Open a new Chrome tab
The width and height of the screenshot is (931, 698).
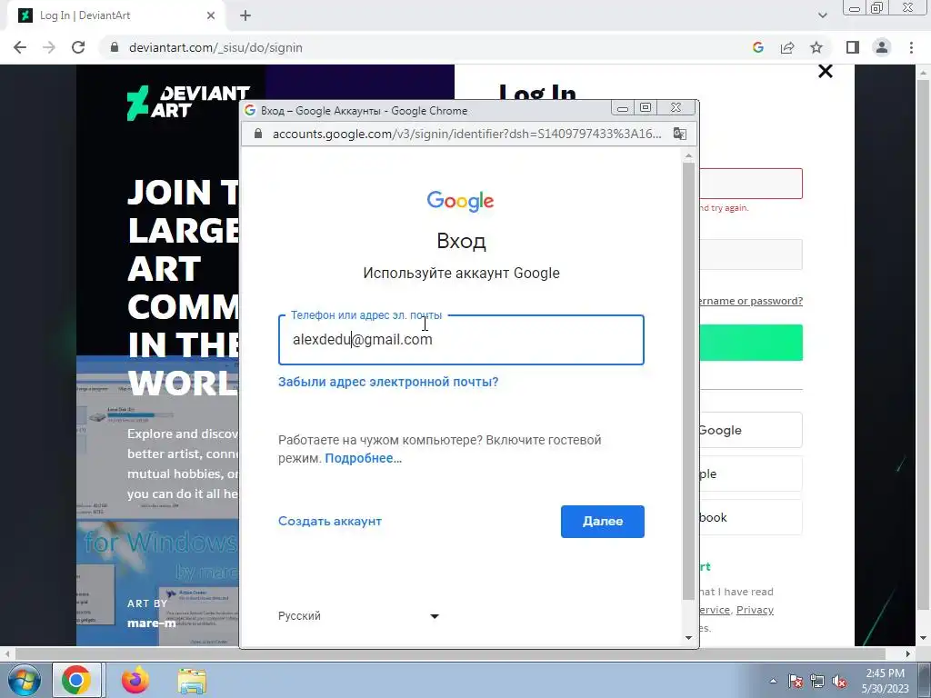245,15
